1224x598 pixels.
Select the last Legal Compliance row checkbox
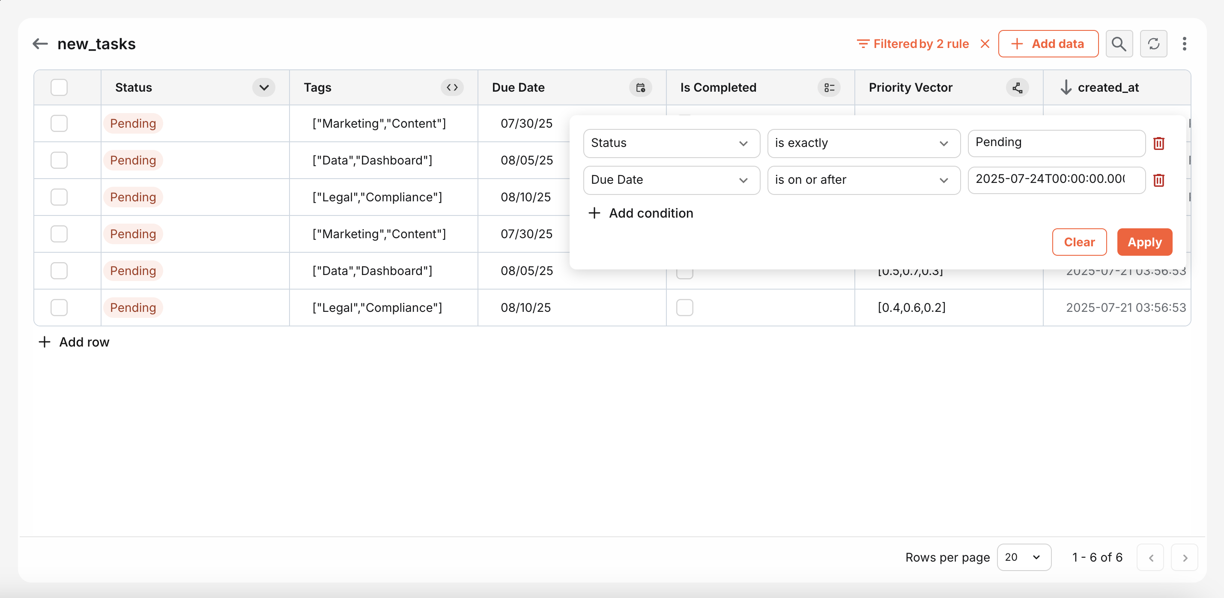59,308
